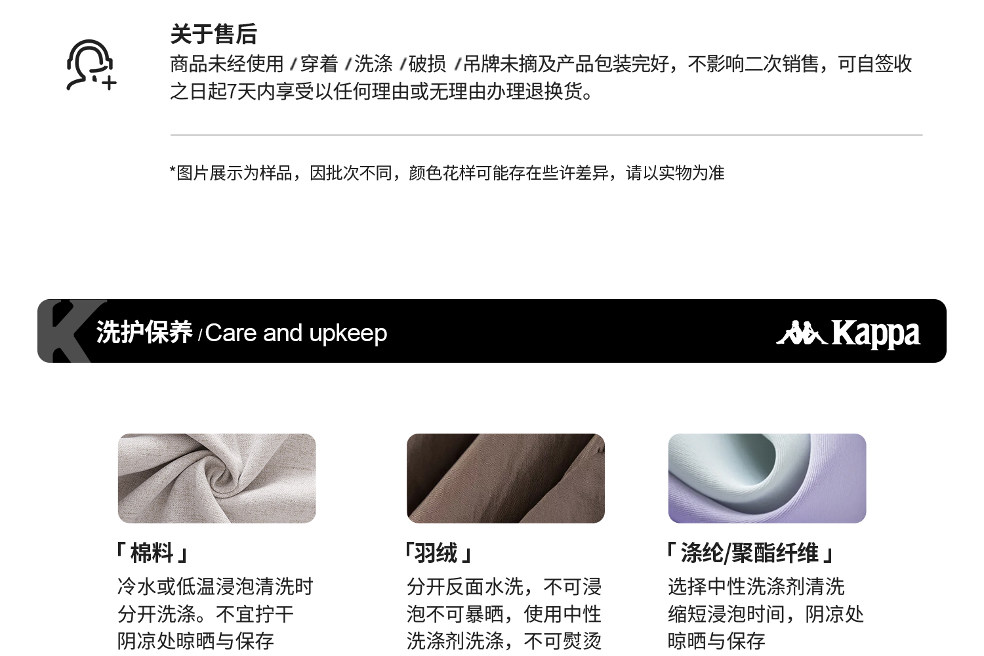Viewport: 984px width, 656px height.
Task: Open the cotton fabric swirl thumbnail
Action: 216,478
